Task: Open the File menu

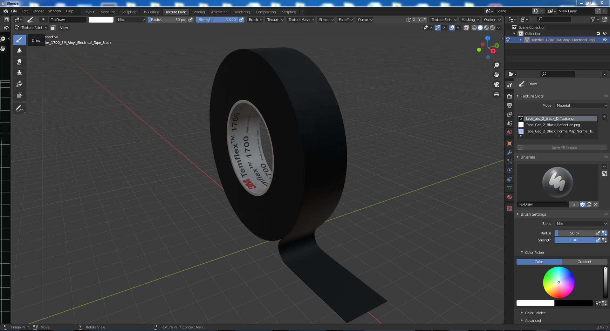Action: point(14,11)
